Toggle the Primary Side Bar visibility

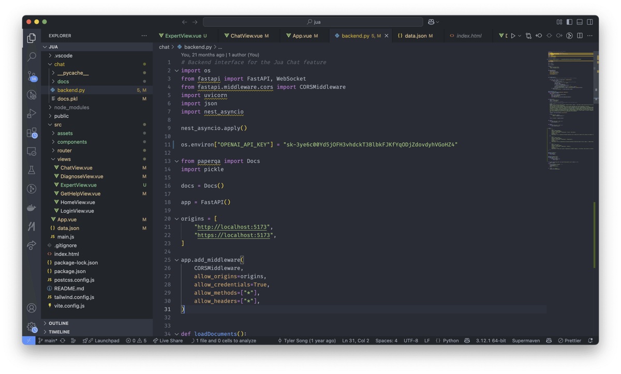pyautogui.click(x=569, y=22)
